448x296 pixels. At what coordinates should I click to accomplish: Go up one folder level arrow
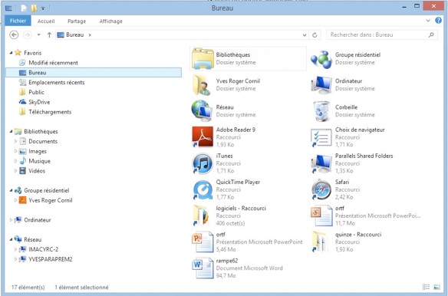click(x=49, y=35)
